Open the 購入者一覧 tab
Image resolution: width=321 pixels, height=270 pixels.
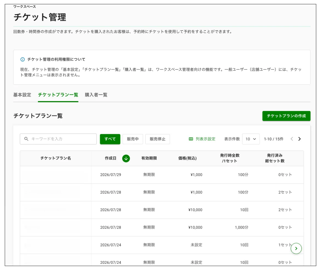coord(96,95)
